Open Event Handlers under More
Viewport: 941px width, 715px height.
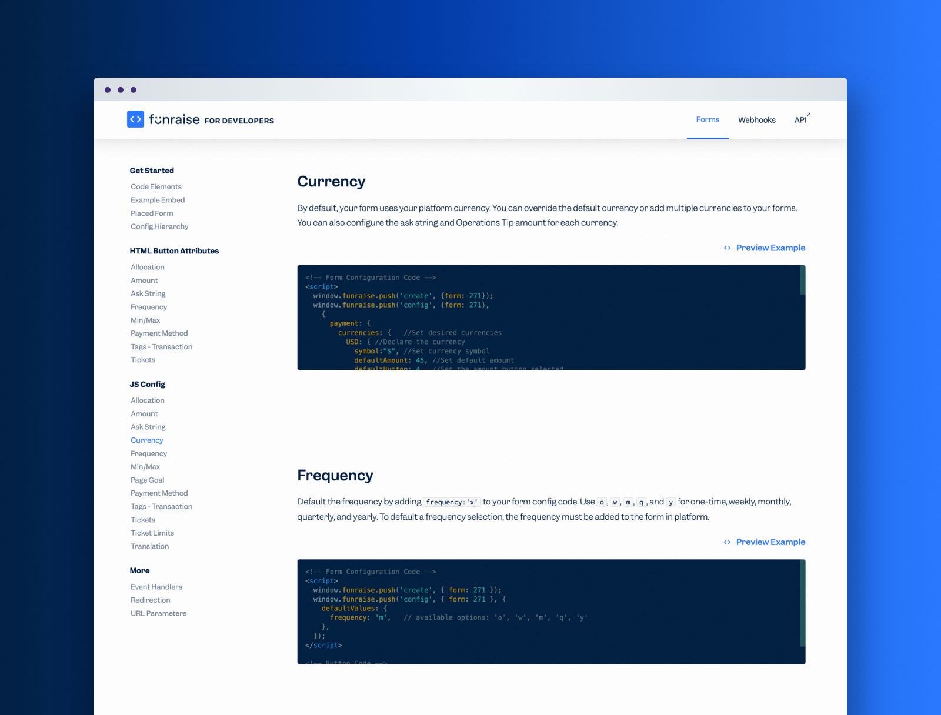156,587
